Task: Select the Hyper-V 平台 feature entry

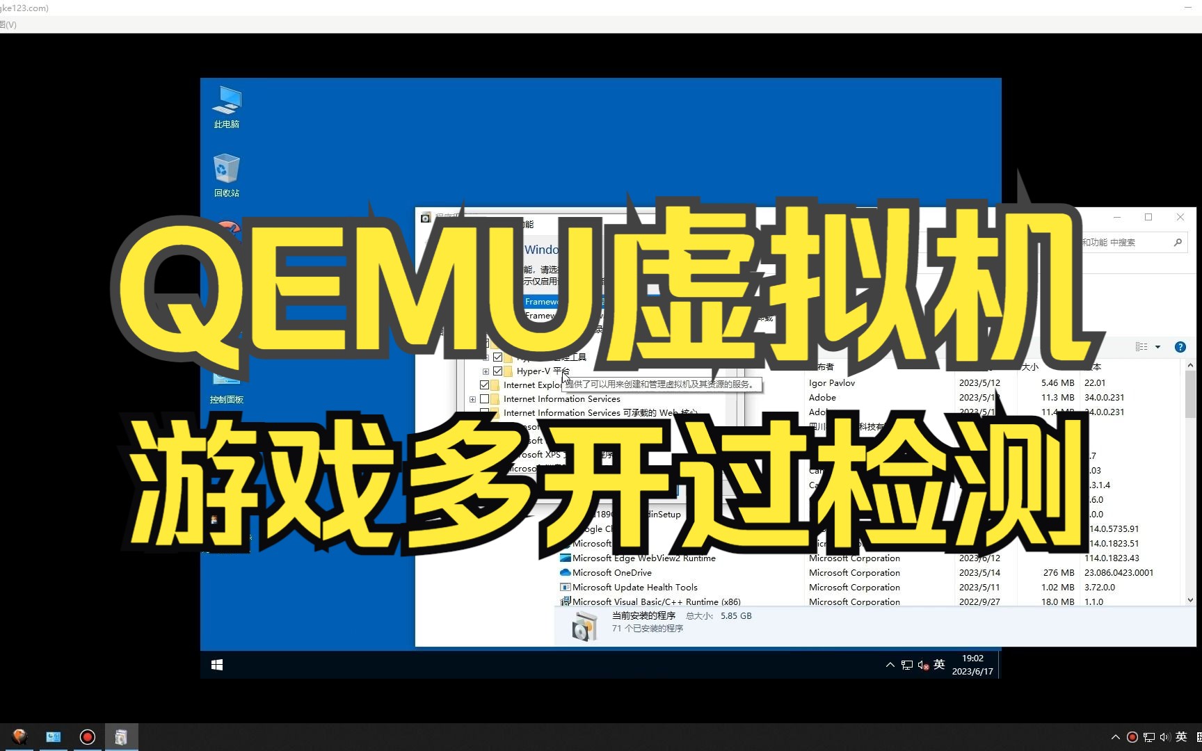Action: pos(543,371)
